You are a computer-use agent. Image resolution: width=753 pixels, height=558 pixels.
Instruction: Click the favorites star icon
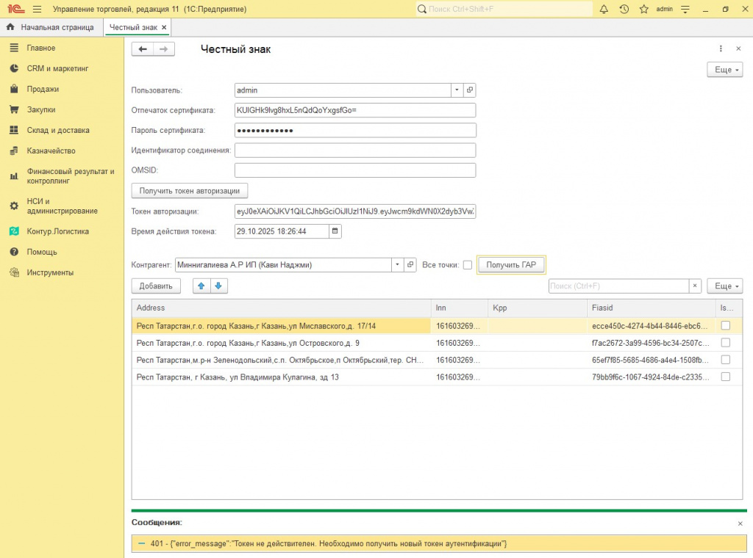(x=643, y=10)
